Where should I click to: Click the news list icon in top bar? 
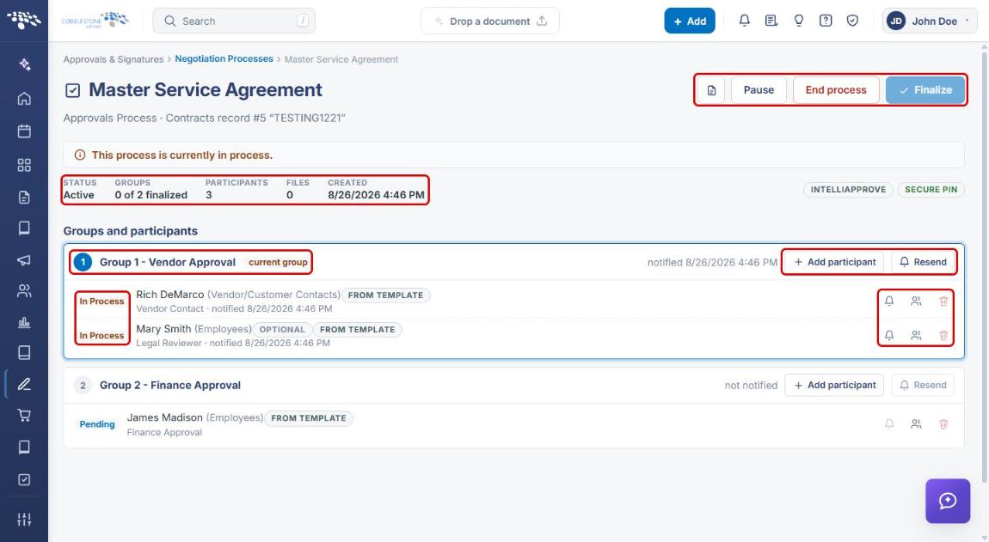coord(771,21)
